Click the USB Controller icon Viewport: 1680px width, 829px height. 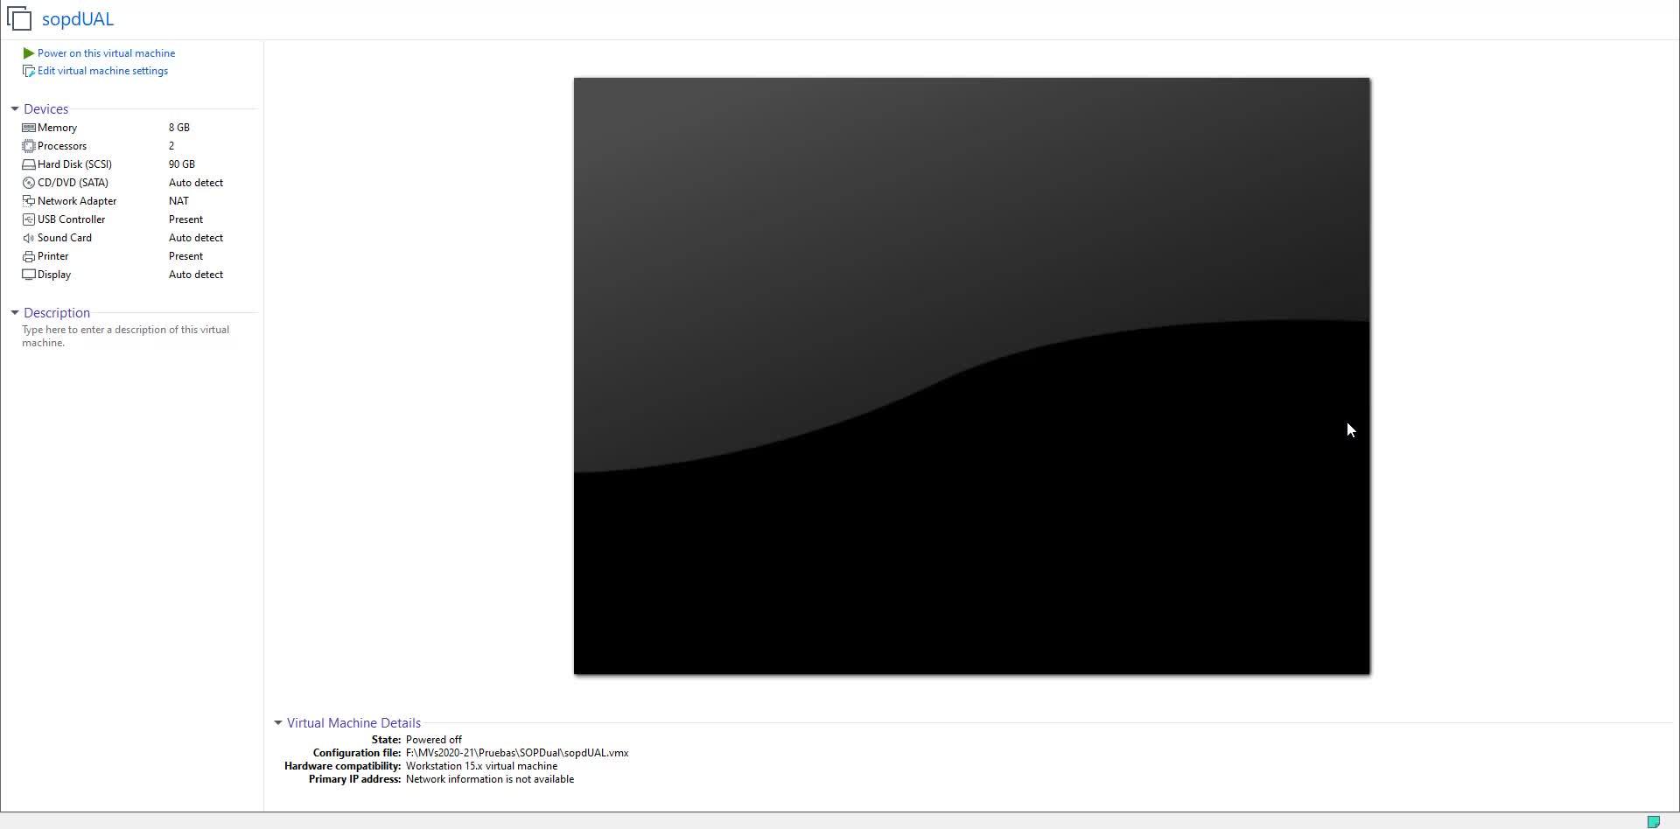(x=29, y=219)
